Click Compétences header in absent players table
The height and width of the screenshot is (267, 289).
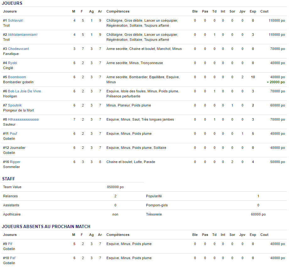[118, 235]
